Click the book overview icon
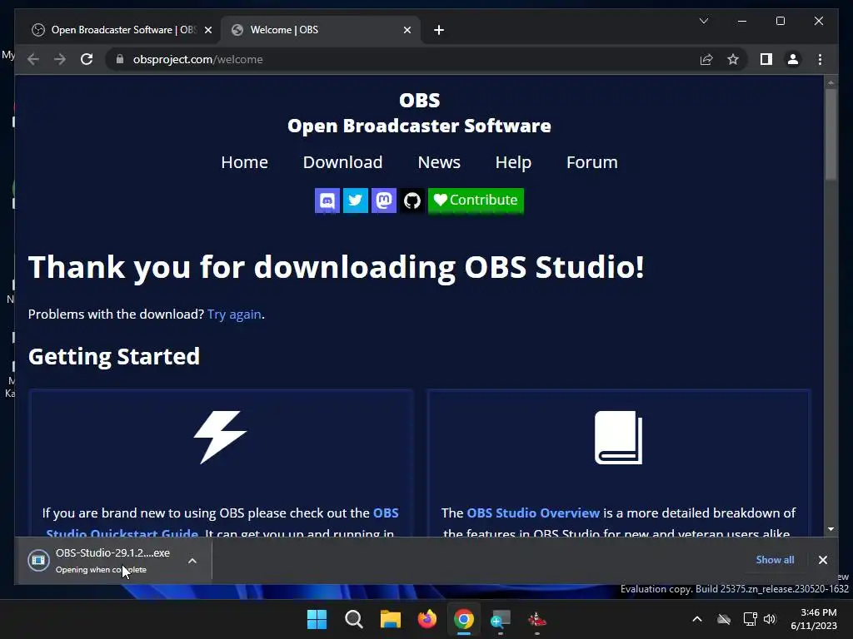 coord(619,438)
